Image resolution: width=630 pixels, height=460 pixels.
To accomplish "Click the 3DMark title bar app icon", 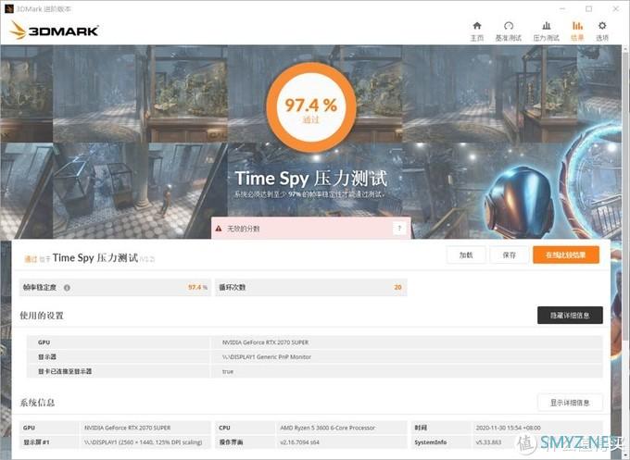I will click(8, 9).
